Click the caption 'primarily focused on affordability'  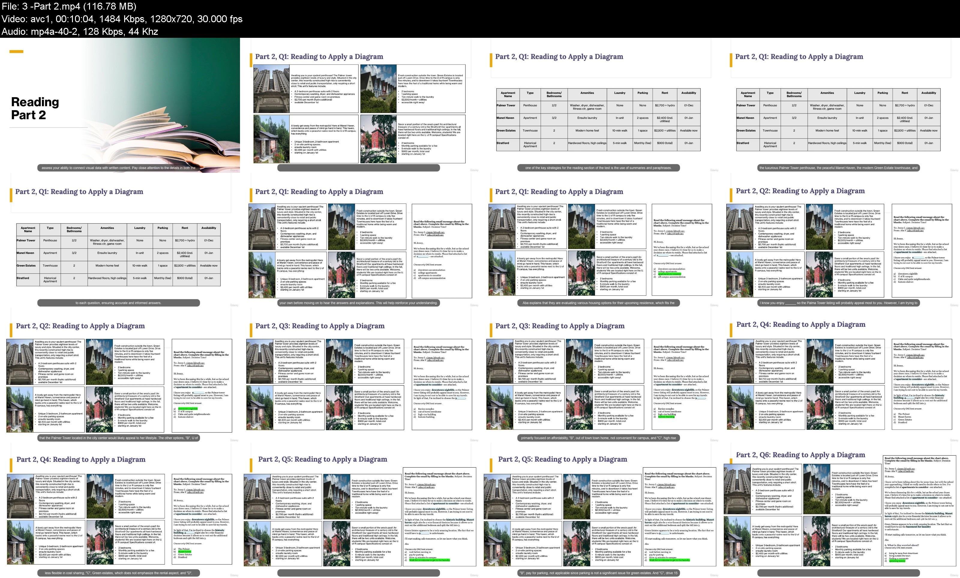pyautogui.click(x=598, y=438)
